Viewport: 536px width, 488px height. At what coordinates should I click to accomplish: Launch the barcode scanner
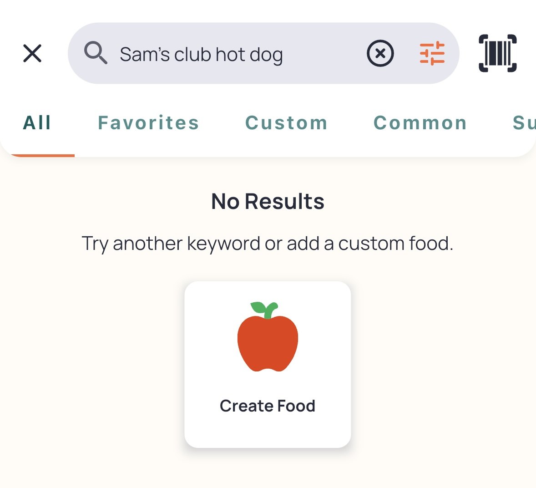click(497, 53)
